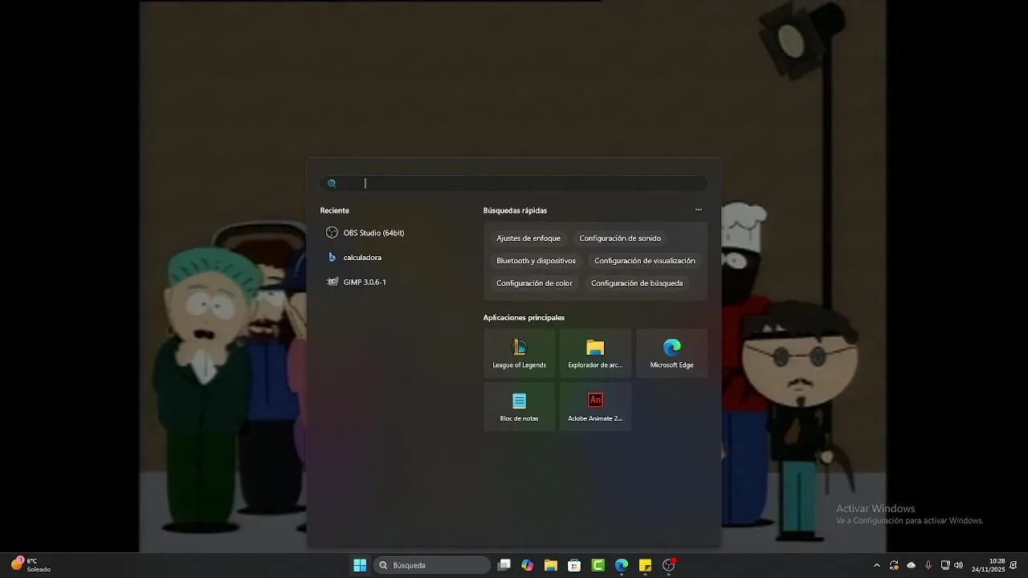Image resolution: width=1028 pixels, height=578 pixels.
Task: Select 'Ajustes de enfoque' quick search
Action: point(528,238)
